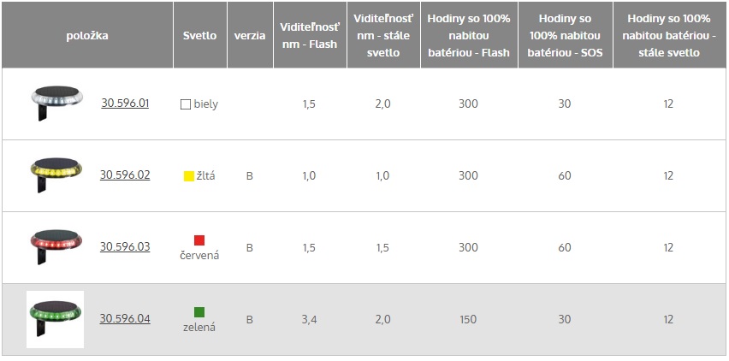Open item link 30.596.03
Viewport: 729px width, 361px height.
pyautogui.click(x=125, y=246)
